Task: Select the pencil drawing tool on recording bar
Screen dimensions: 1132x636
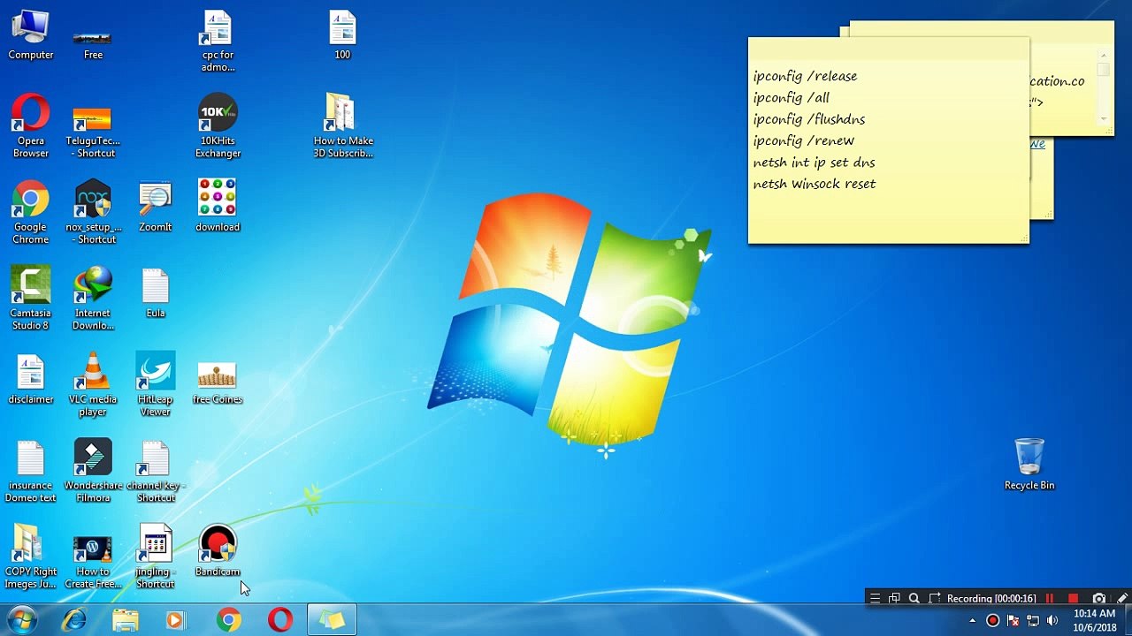Action: pyautogui.click(x=1121, y=598)
